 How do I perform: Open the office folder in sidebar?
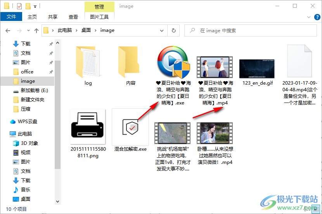pos(27,71)
